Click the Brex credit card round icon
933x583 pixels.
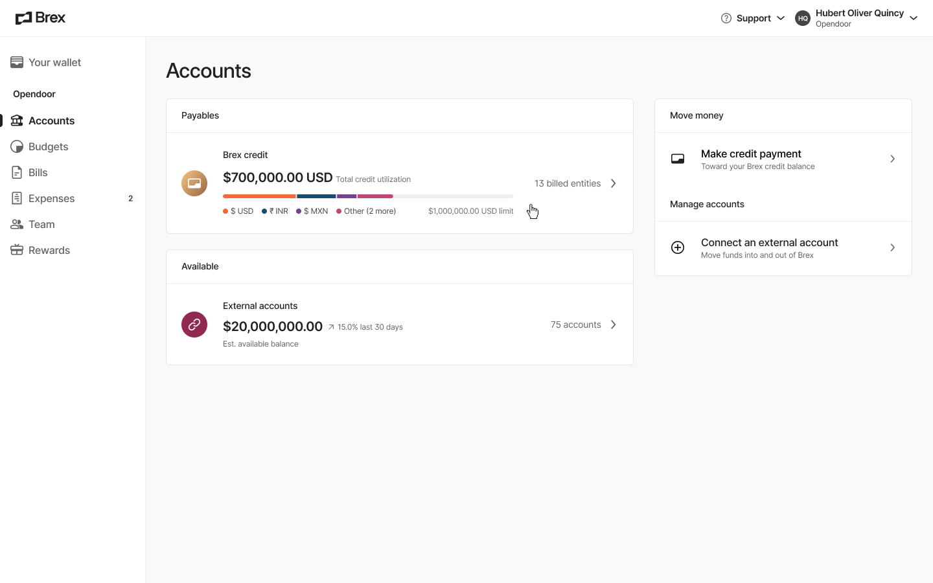pyautogui.click(x=194, y=183)
